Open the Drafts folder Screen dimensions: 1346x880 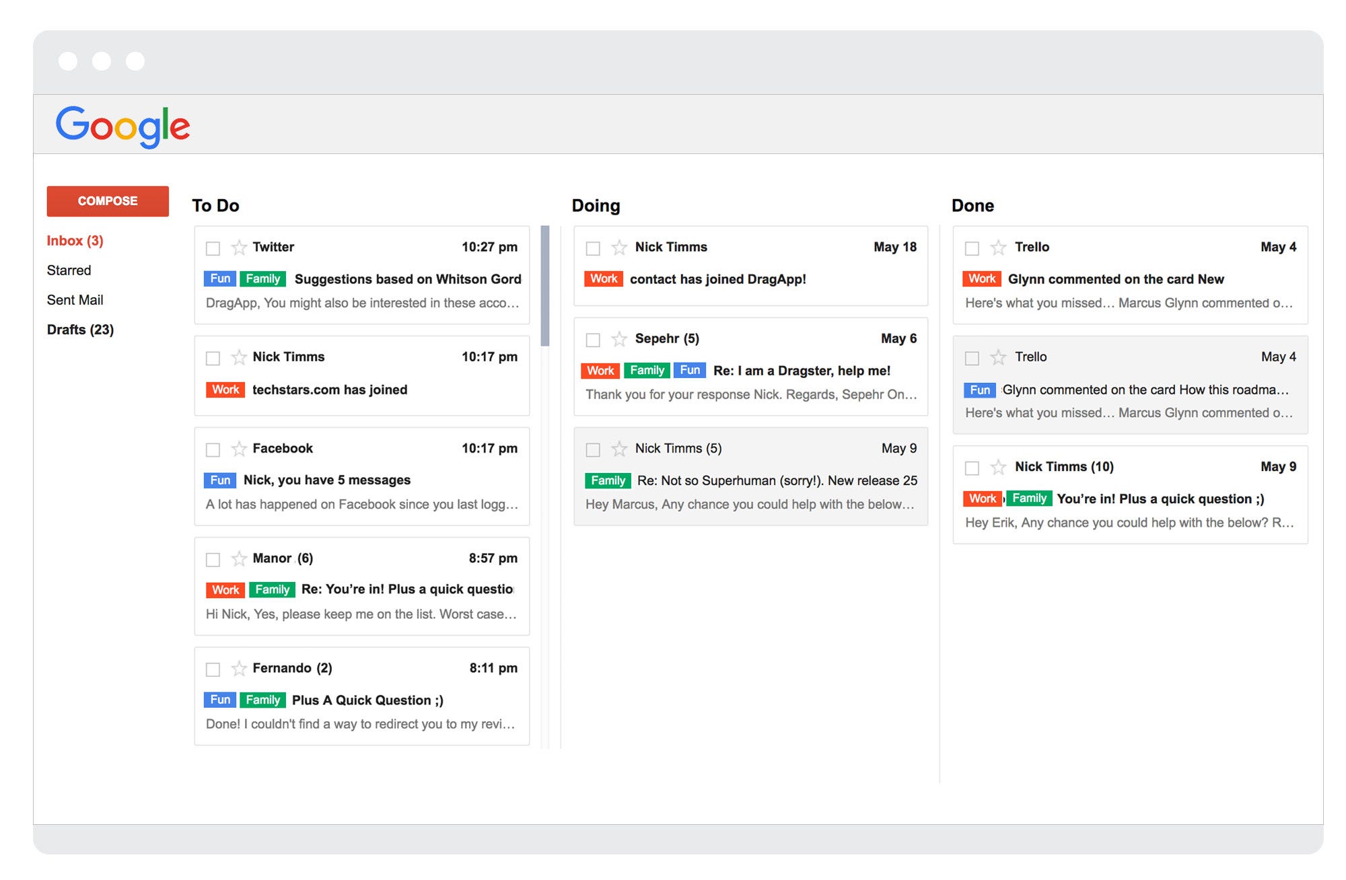[80, 330]
